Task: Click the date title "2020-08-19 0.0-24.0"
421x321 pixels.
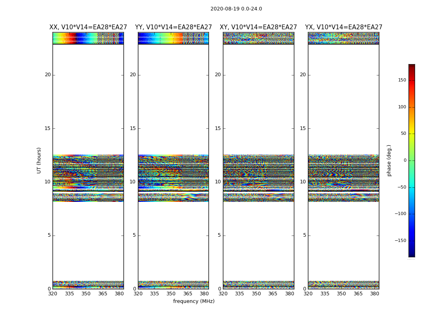Action: point(236,8)
